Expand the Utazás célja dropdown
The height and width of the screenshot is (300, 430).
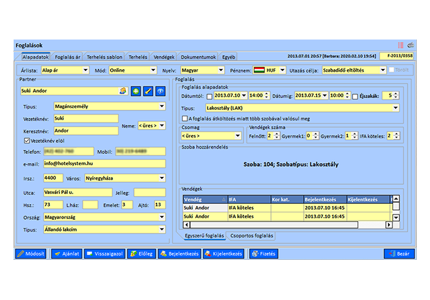pyautogui.click(x=383, y=69)
